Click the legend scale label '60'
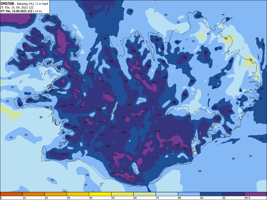The image size is (267, 200). coord(135,198)
